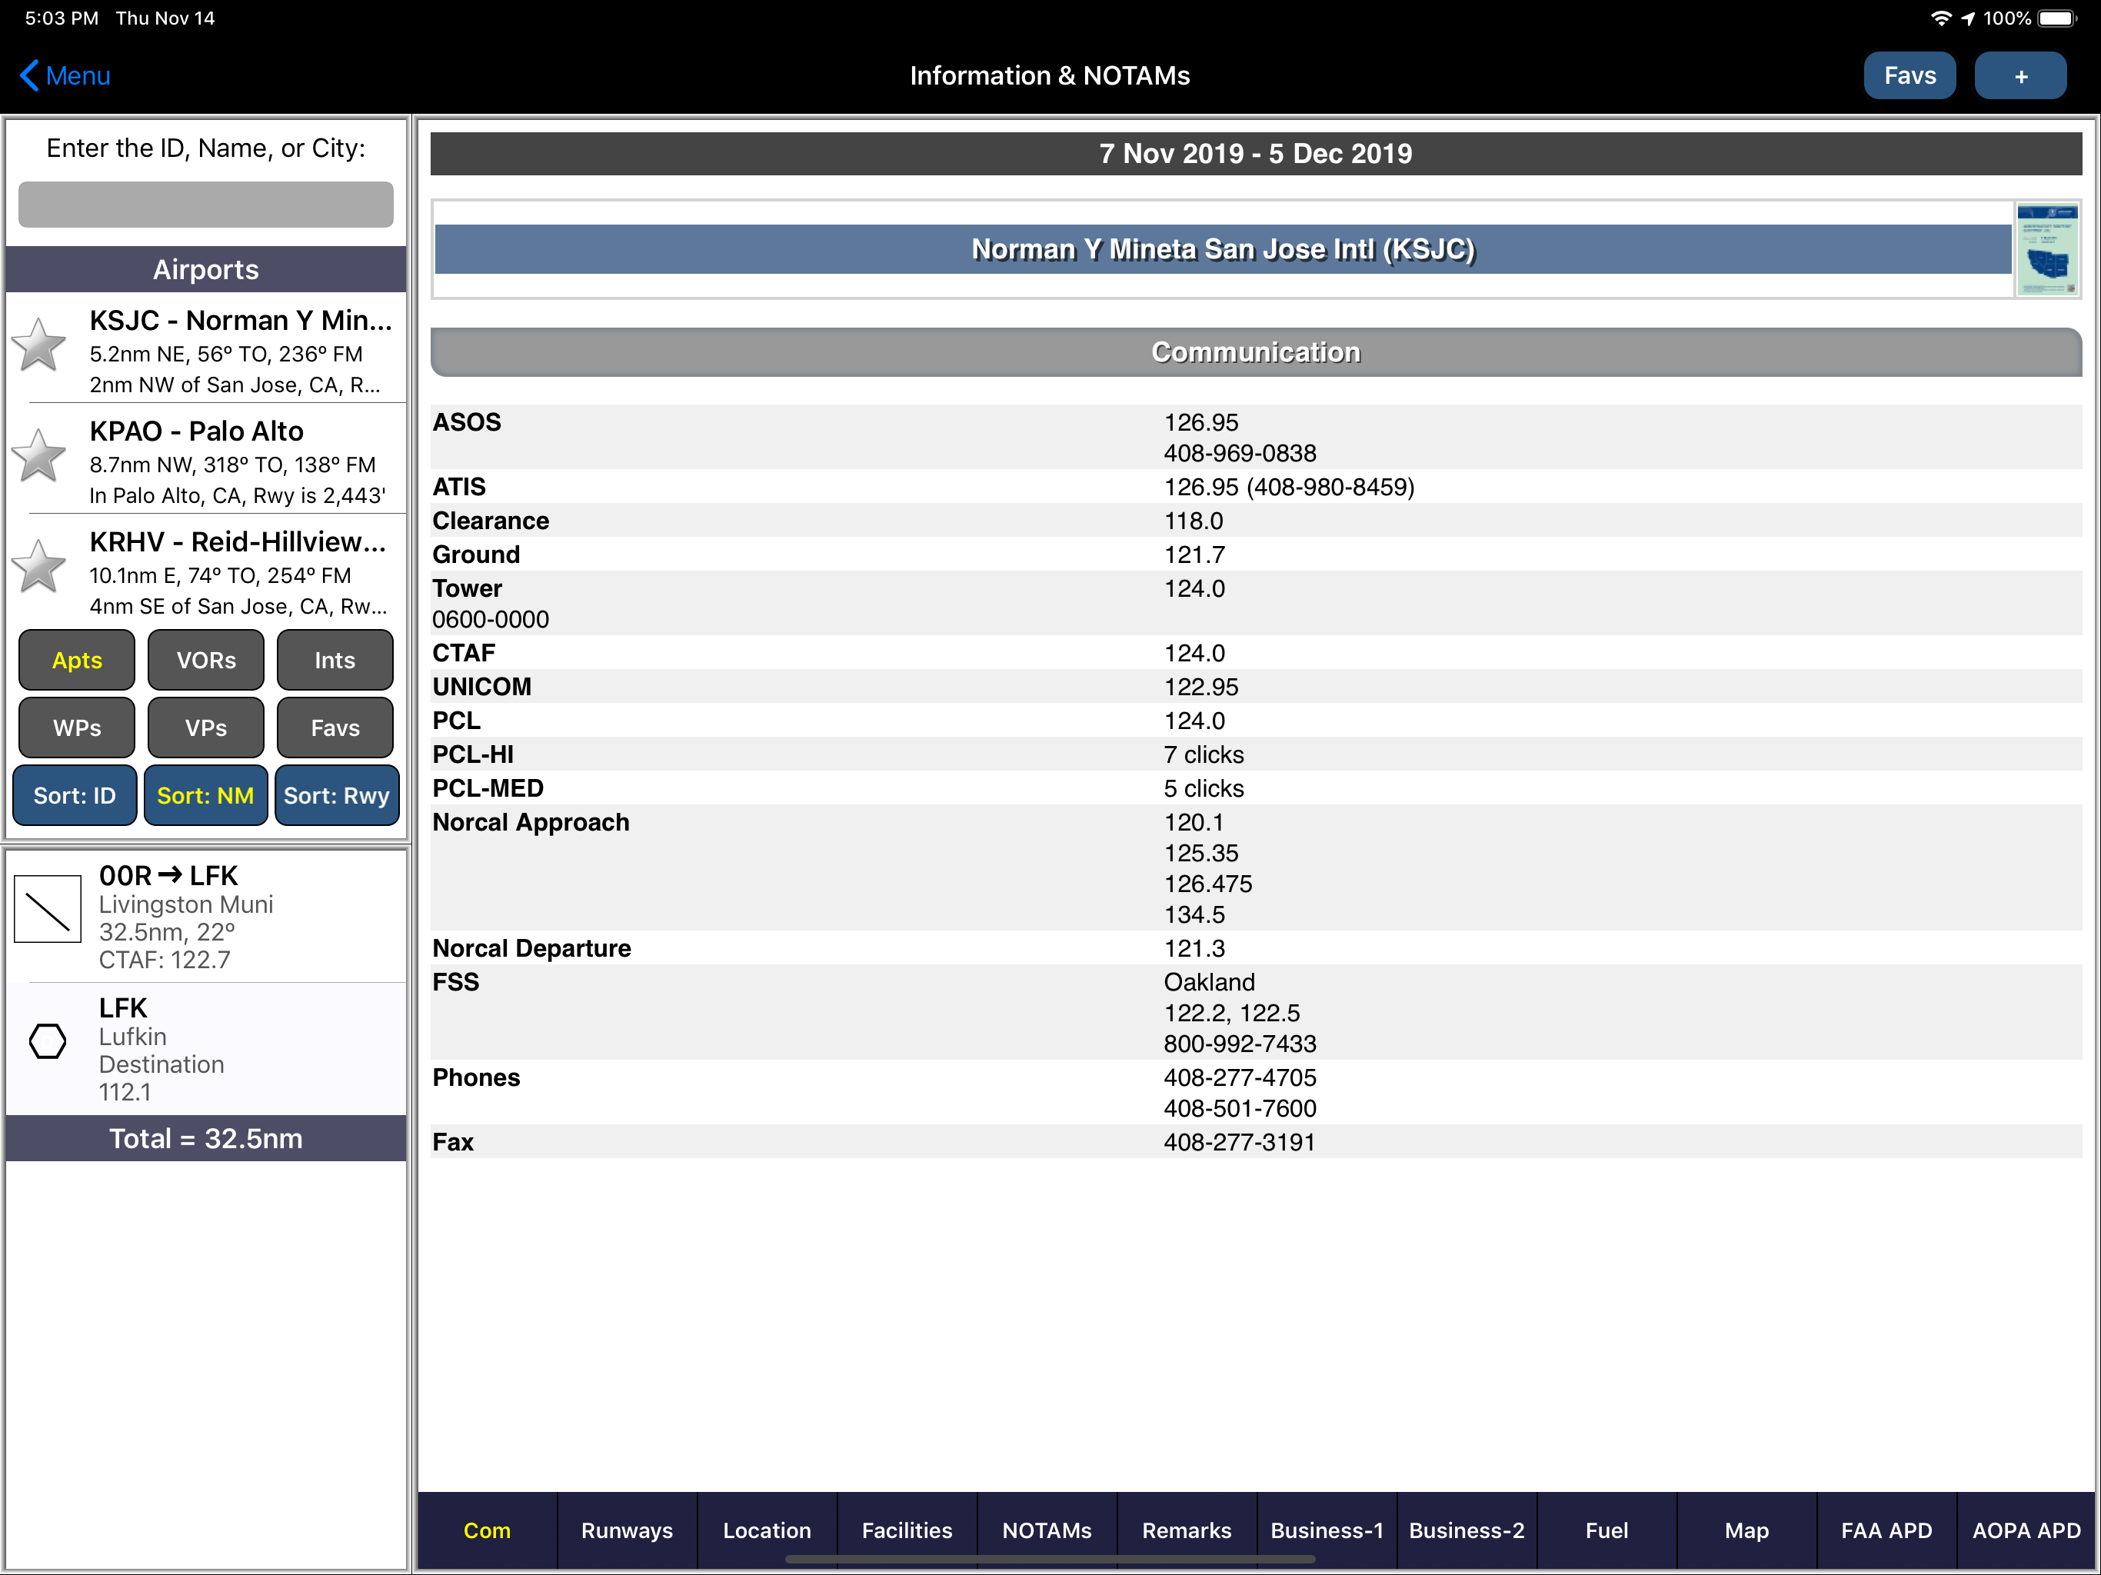Select the 00R to LFK route leg
The image size is (2101, 1575).
point(206,916)
